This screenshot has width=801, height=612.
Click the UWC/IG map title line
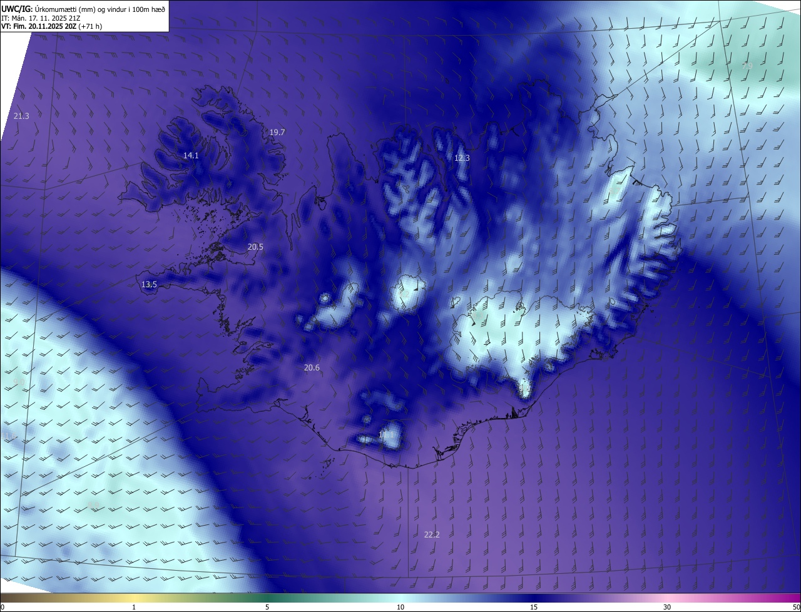point(83,8)
